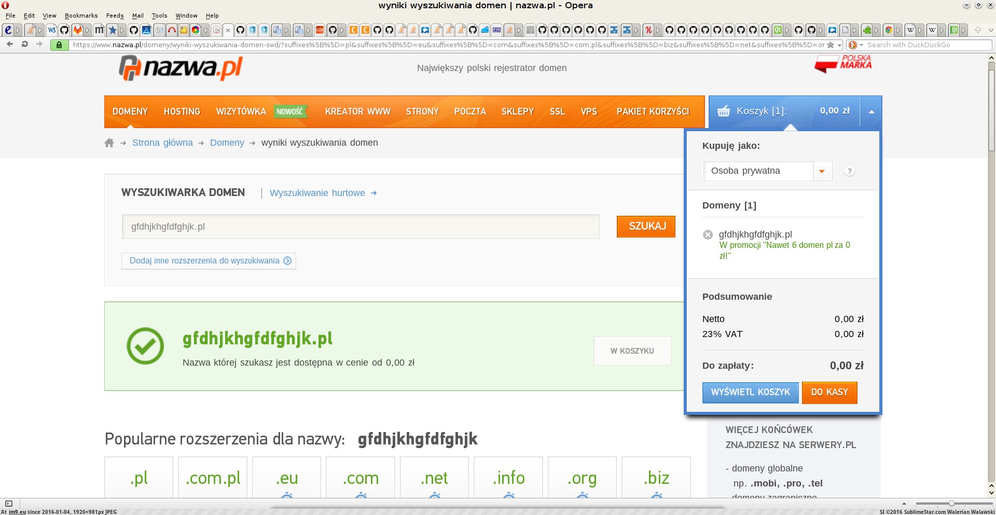Close the current tab with its X

coord(228,30)
